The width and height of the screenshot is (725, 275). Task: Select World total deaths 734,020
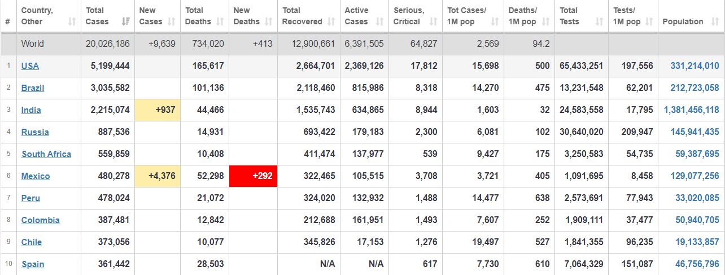pos(208,43)
